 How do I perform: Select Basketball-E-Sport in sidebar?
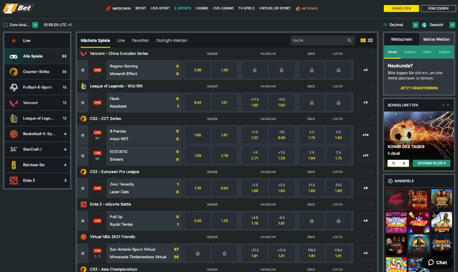click(x=38, y=134)
